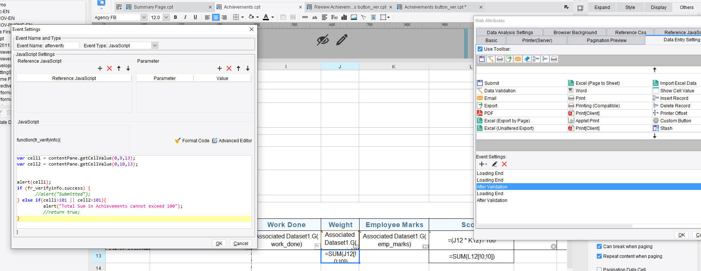Open the Event Type dropdown
The height and width of the screenshot is (271, 701).
point(155,45)
